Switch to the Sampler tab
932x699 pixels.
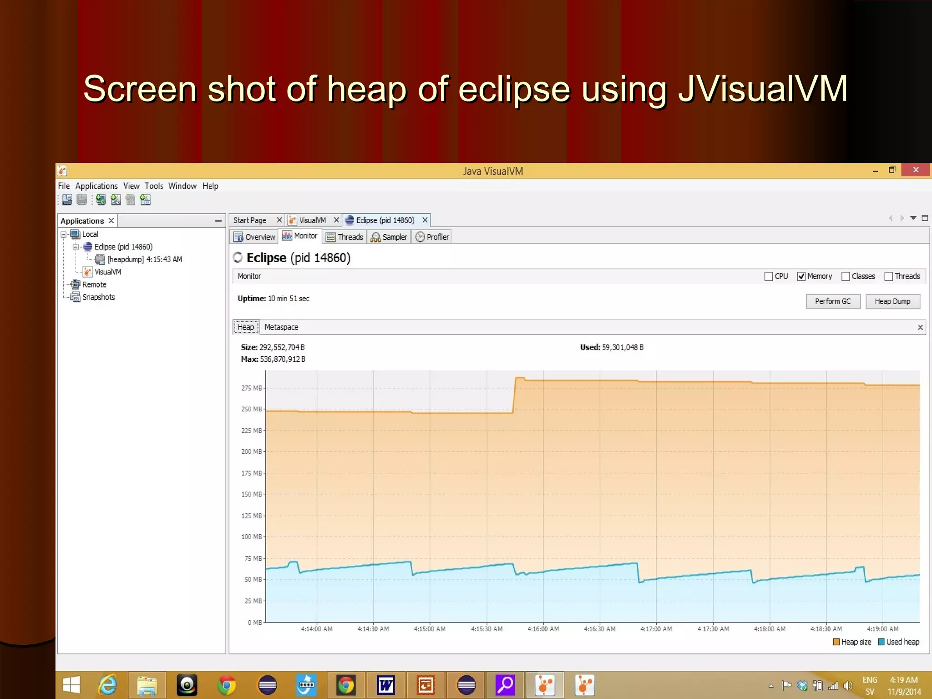pos(389,237)
